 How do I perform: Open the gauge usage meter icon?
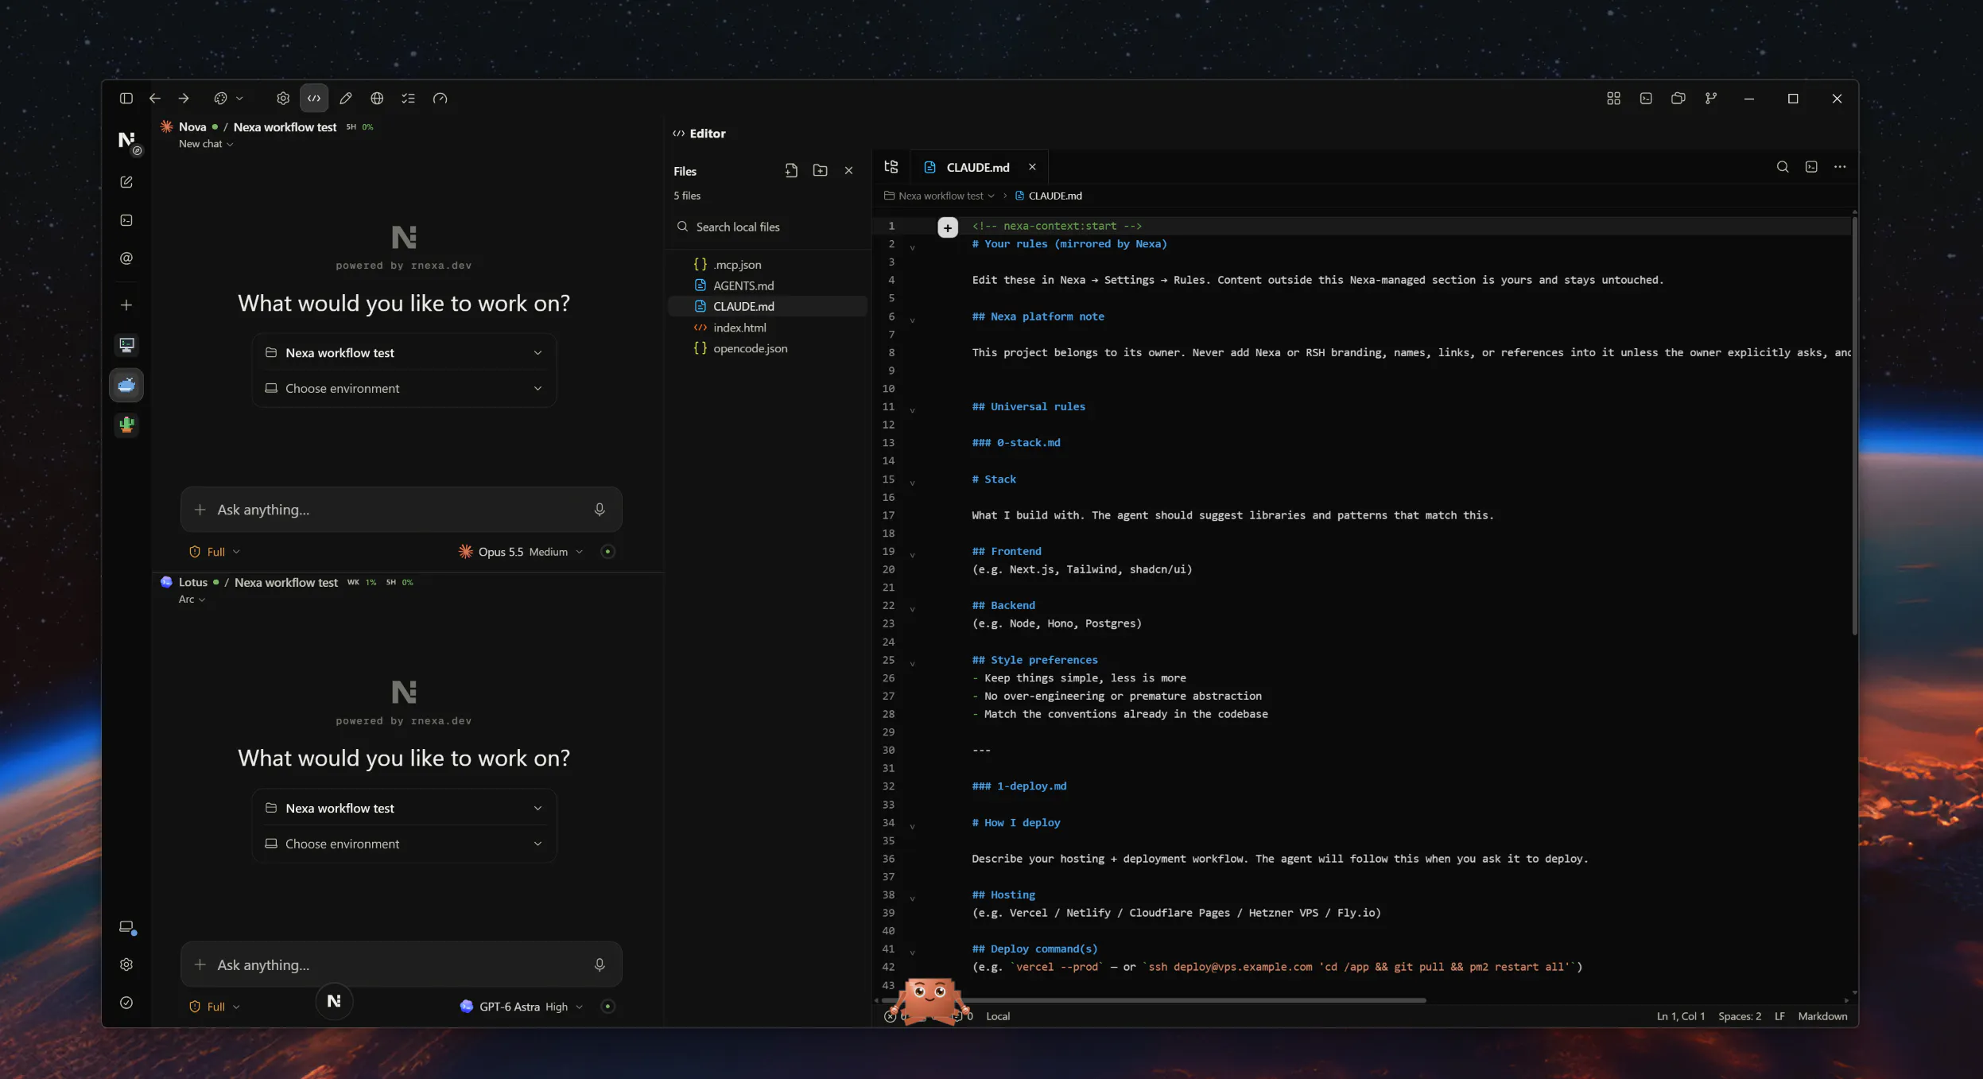pos(440,99)
